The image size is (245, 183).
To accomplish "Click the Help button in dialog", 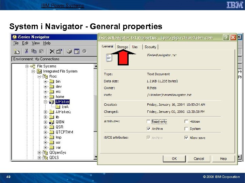I will point(224,159).
